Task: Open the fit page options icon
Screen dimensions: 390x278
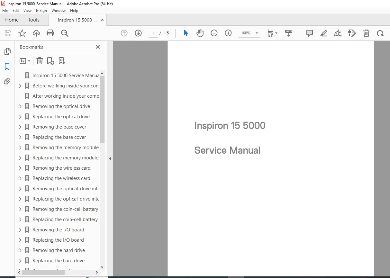Action: pyautogui.click(x=272, y=33)
